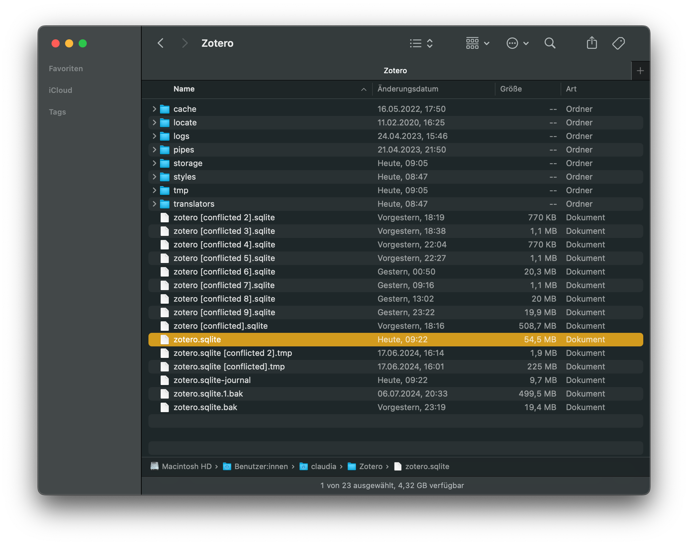This screenshot has height=545, width=688.
Task: Sort by Änderungsdatum column
Action: 408,89
